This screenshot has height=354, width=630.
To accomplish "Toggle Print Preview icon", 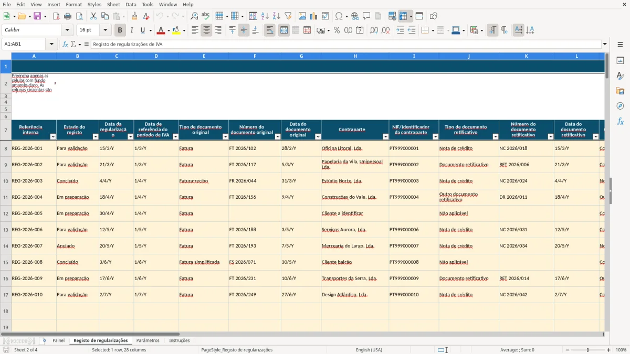I will pos(78,16).
